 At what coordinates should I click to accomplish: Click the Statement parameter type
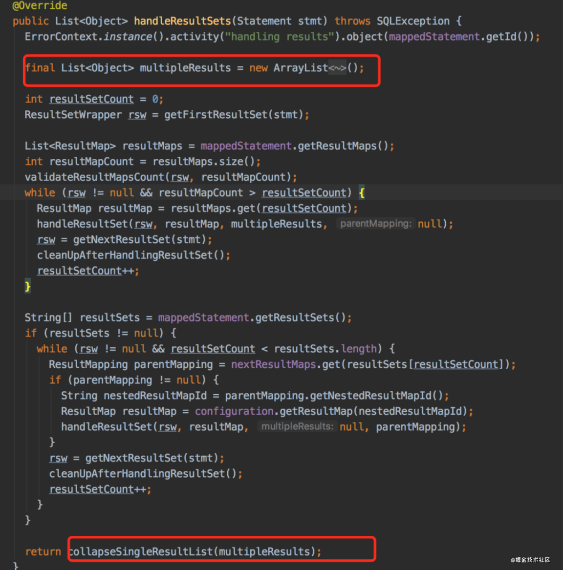(264, 21)
